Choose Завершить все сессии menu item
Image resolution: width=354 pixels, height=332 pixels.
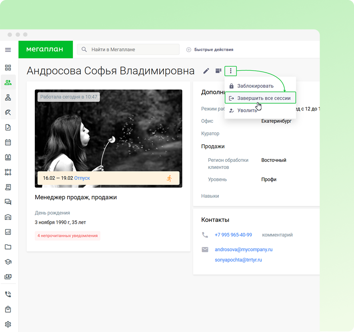260,98
